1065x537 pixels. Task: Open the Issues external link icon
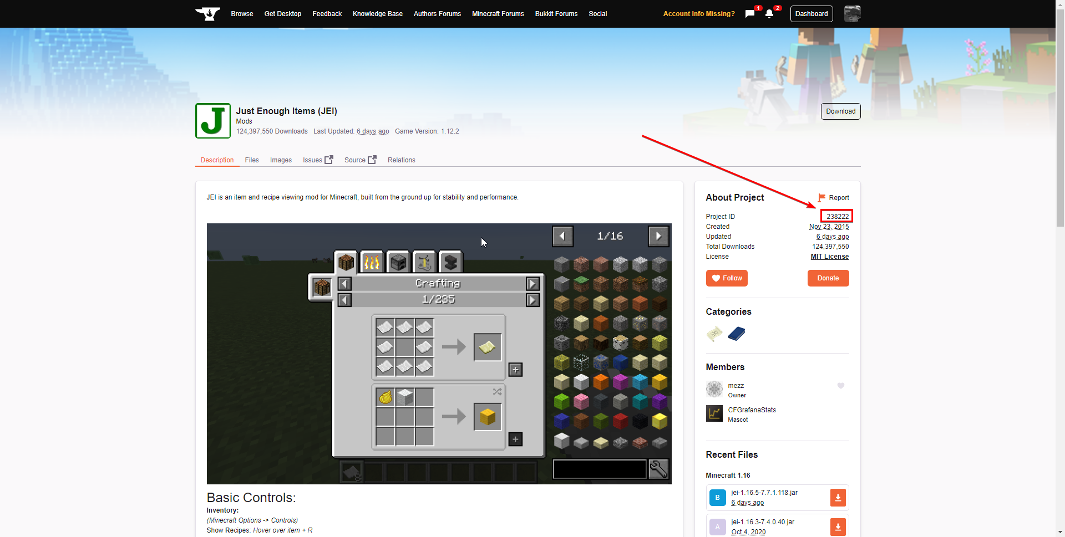329,160
